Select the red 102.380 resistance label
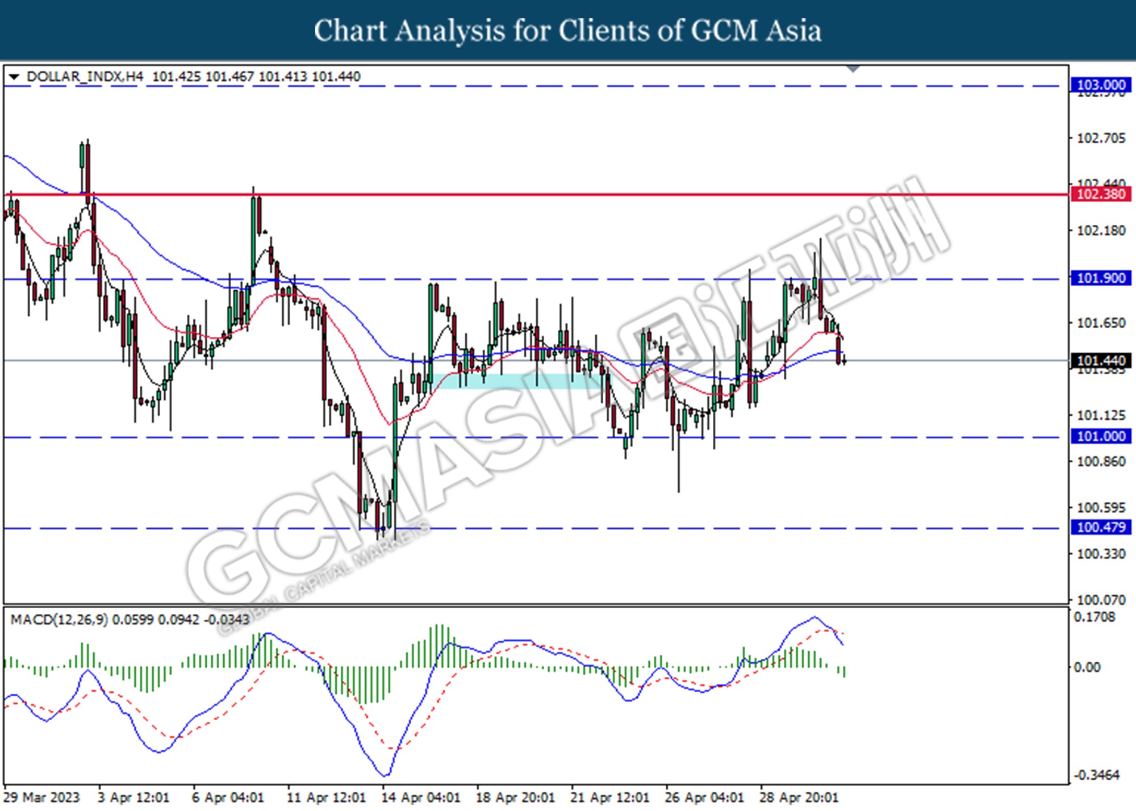The width and height of the screenshot is (1136, 811). [x=1101, y=194]
